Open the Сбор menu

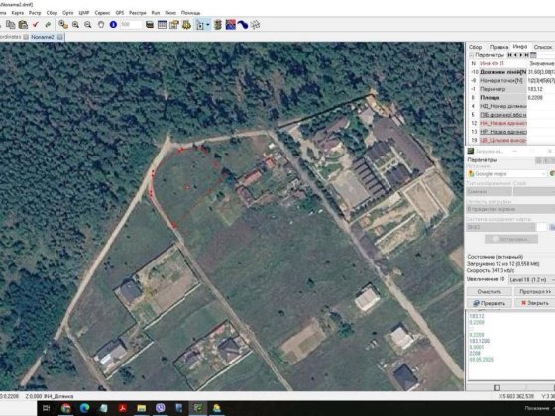(x=52, y=13)
